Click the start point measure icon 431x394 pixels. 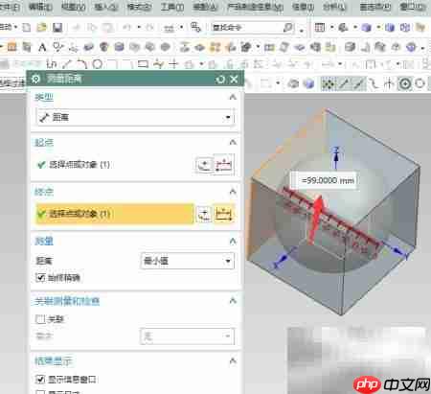click(223, 165)
